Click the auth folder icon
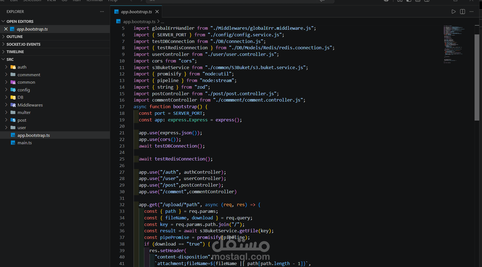This screenshot has width=482, height=267. click(x=13, y=67)
